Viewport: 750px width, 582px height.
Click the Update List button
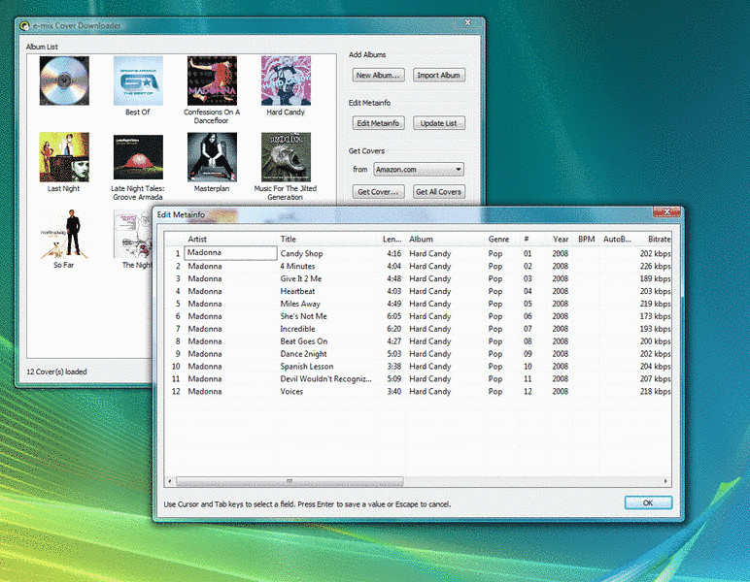(438, 123)
